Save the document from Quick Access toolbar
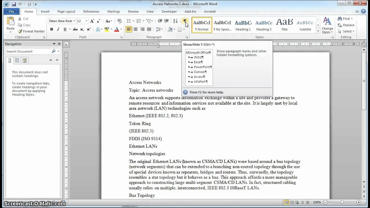The image size is (370, 208). click(14, 4)
